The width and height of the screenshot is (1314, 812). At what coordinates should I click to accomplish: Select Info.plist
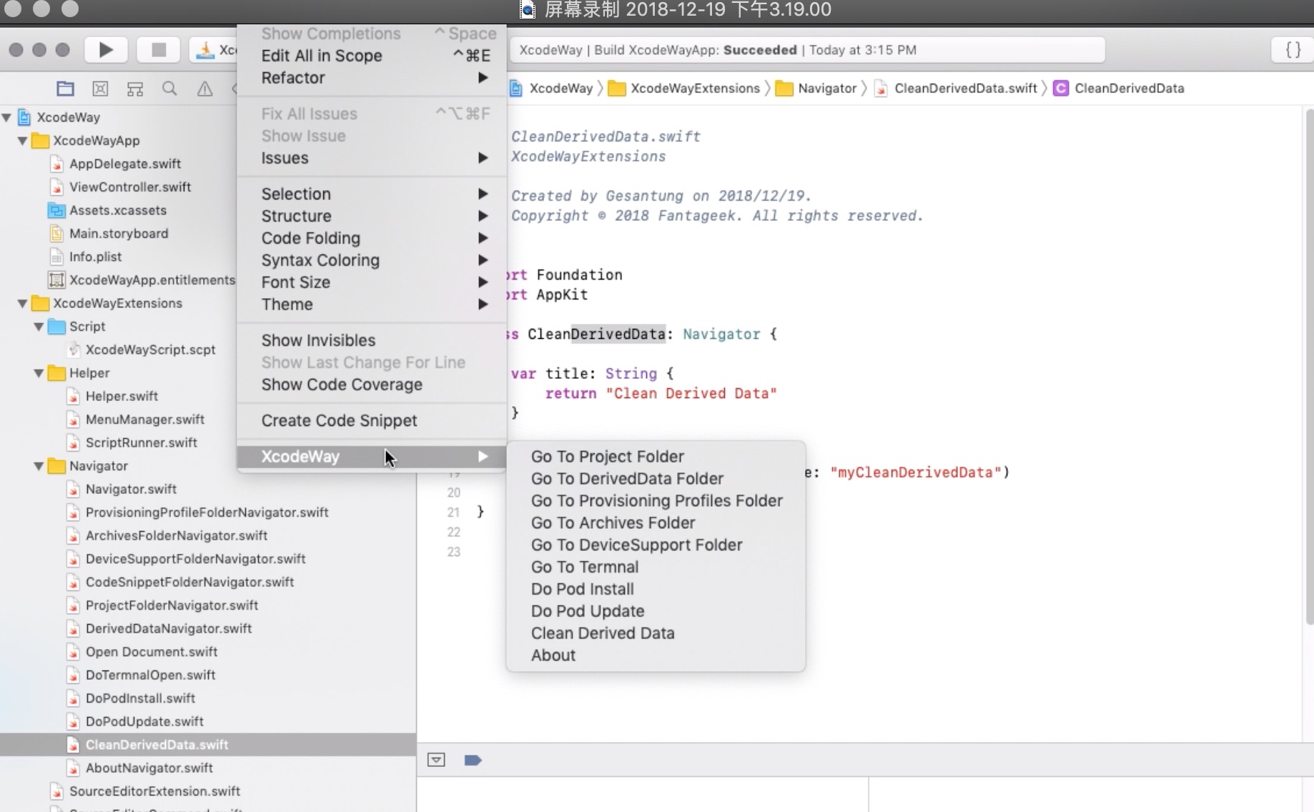tap(95, 257)
